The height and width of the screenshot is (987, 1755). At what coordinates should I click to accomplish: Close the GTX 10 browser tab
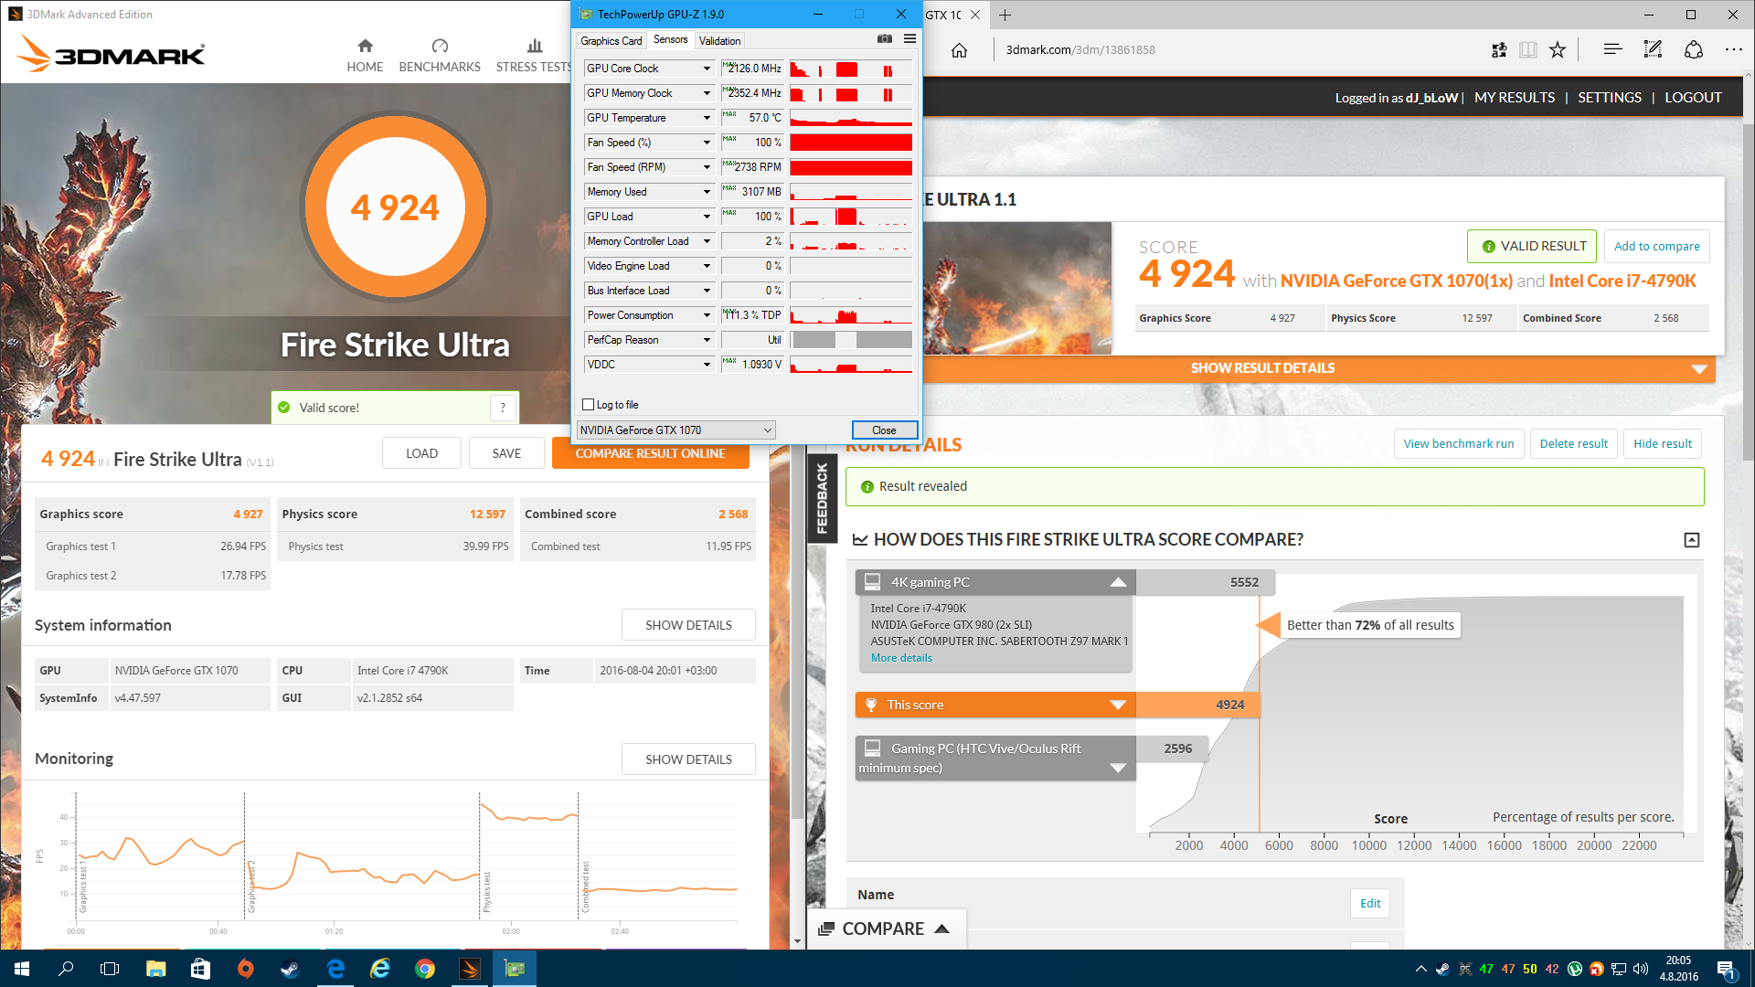975,15
